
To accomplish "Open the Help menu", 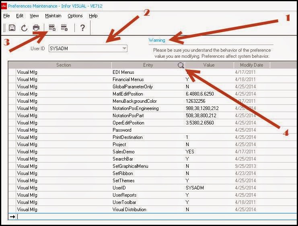I will coord(93,16).
